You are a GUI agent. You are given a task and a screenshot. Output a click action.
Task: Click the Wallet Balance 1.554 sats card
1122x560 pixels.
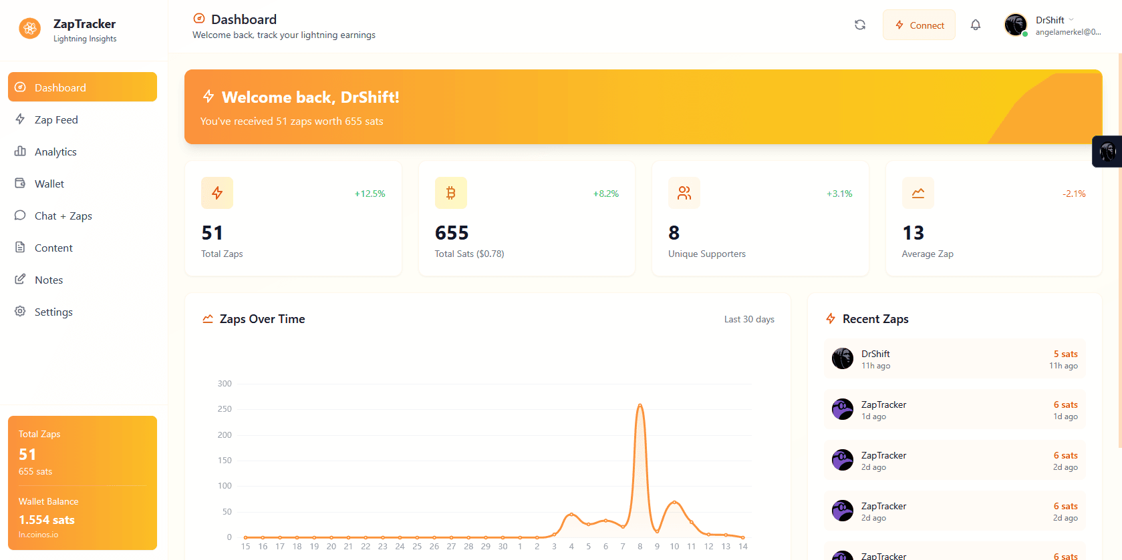pos(47,519)
